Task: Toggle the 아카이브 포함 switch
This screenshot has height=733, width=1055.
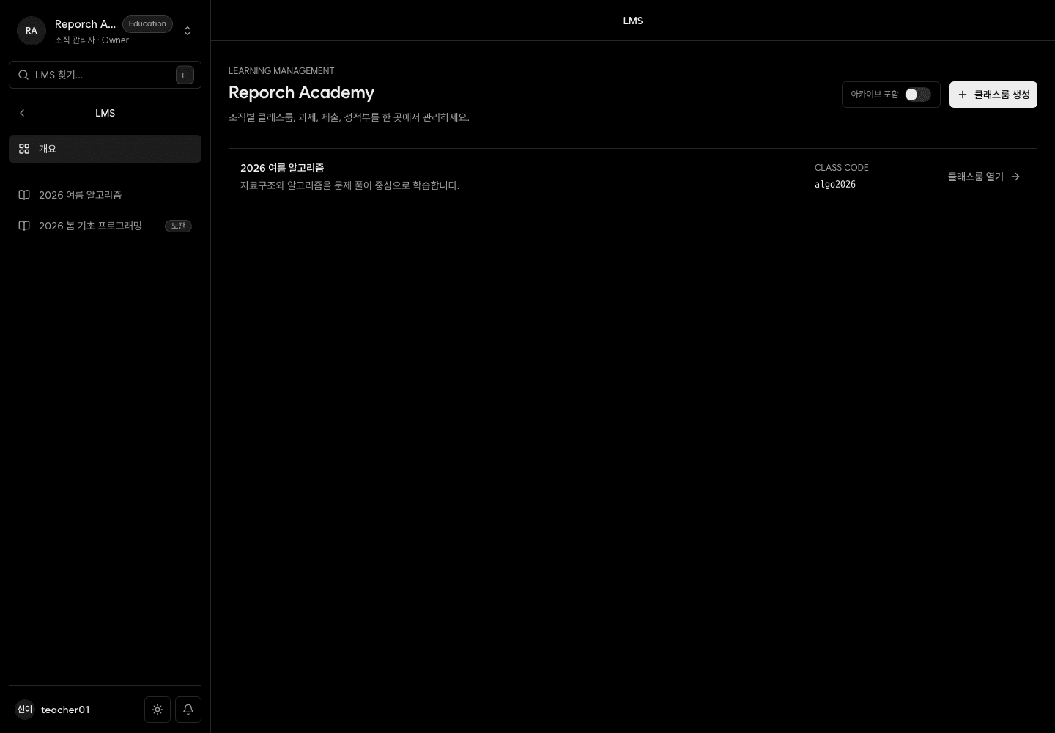Action: pyautogui.click(x=917, y=95)
